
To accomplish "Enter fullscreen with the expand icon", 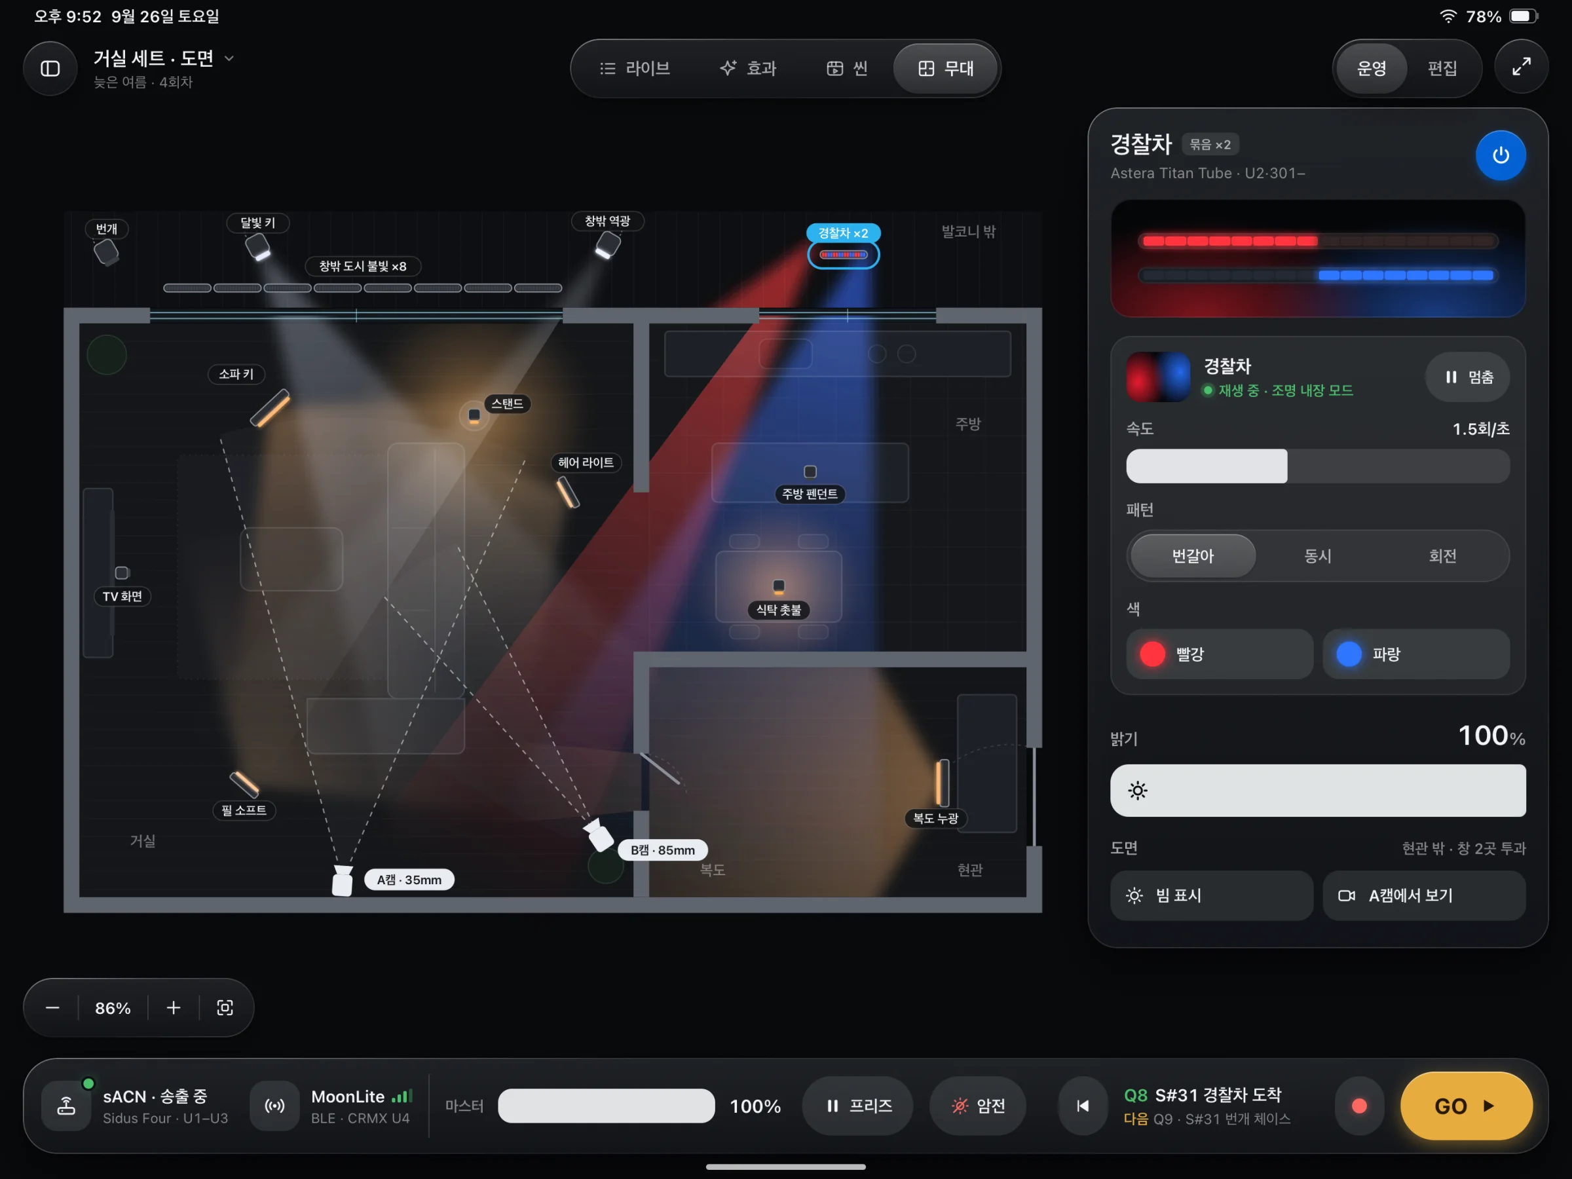I will 1521,67.
